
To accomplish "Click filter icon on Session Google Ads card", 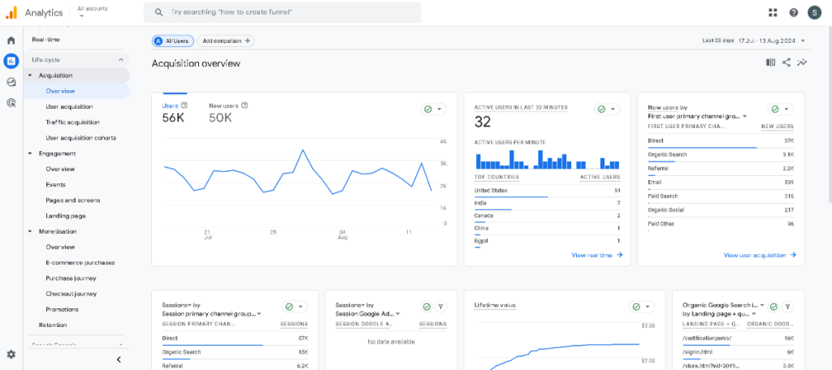I will tap(440, 307).
